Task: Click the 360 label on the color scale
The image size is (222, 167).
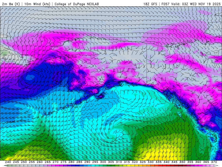Action: point(198,162)
